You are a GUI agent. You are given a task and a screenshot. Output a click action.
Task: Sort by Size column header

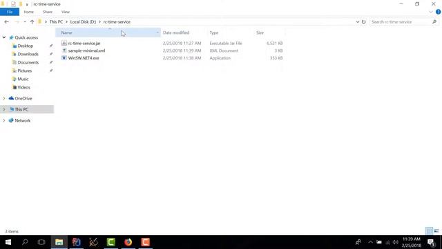click(x=260, y=33)
